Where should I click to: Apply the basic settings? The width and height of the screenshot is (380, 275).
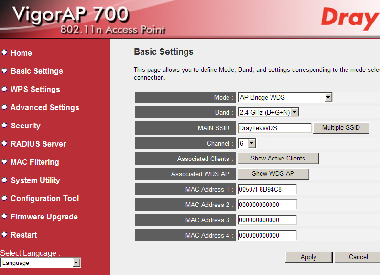[308, 257]
